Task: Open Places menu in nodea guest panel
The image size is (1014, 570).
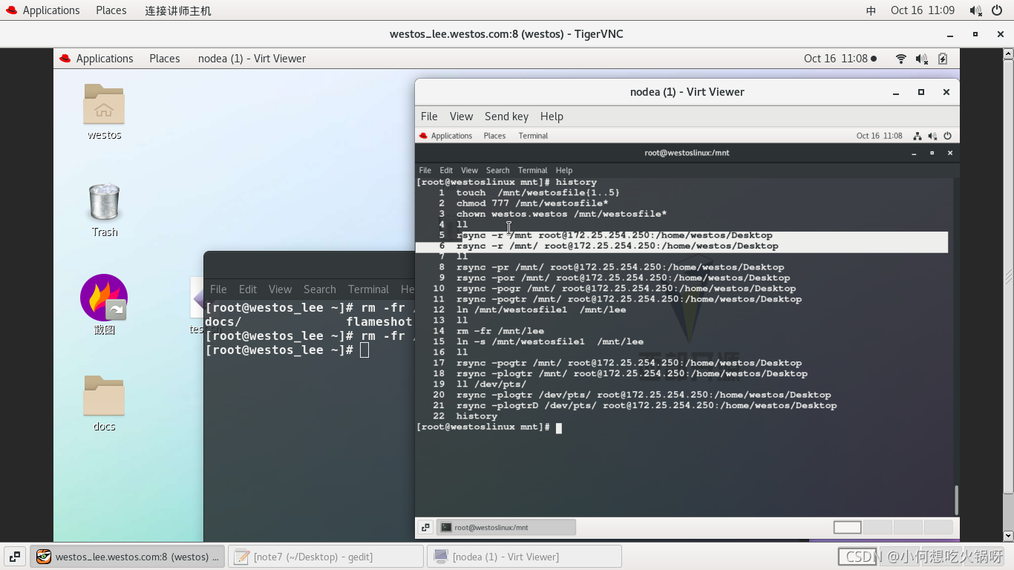Action: click(x=494, y=136)
